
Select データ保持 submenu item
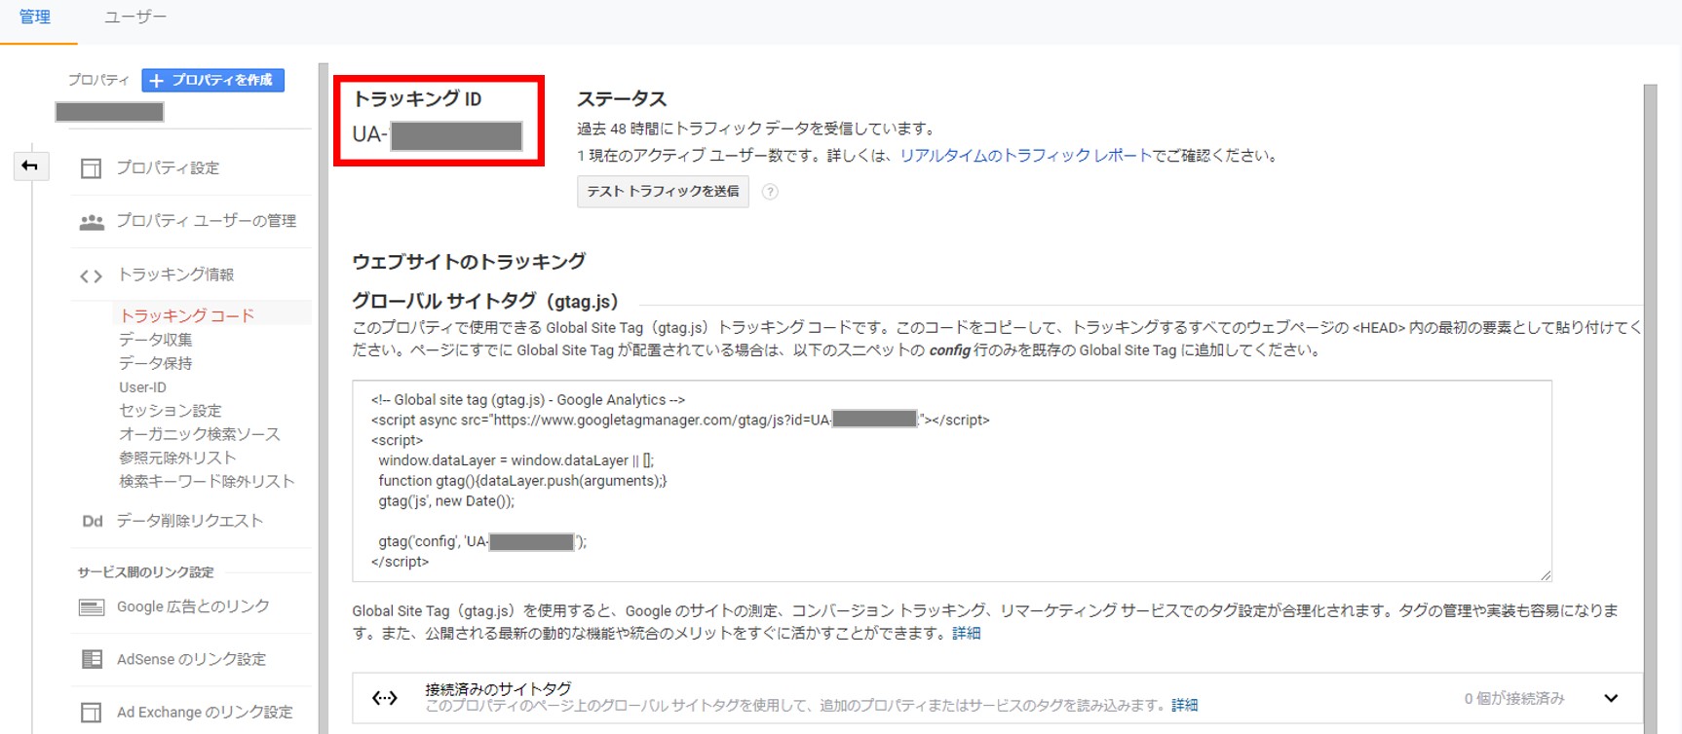(156, 363)
